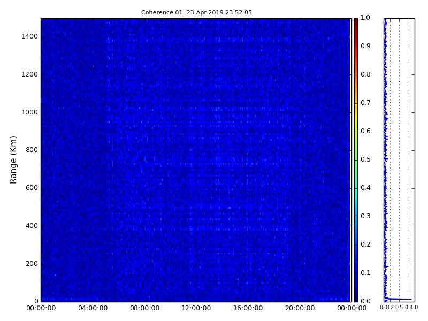This screenshot has height=321, width=428.
Task: Click the colorbar label 0.5
Action: click(365, 159)
